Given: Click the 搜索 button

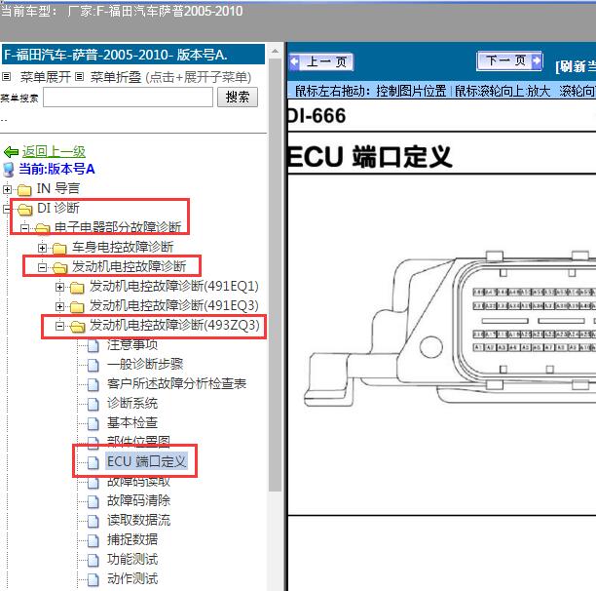Looking at the screenshot, I should (x=238, y=98).
